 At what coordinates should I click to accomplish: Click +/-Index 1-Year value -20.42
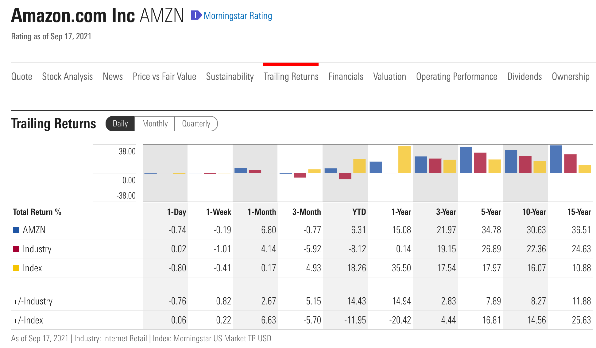tap(400, 320)
